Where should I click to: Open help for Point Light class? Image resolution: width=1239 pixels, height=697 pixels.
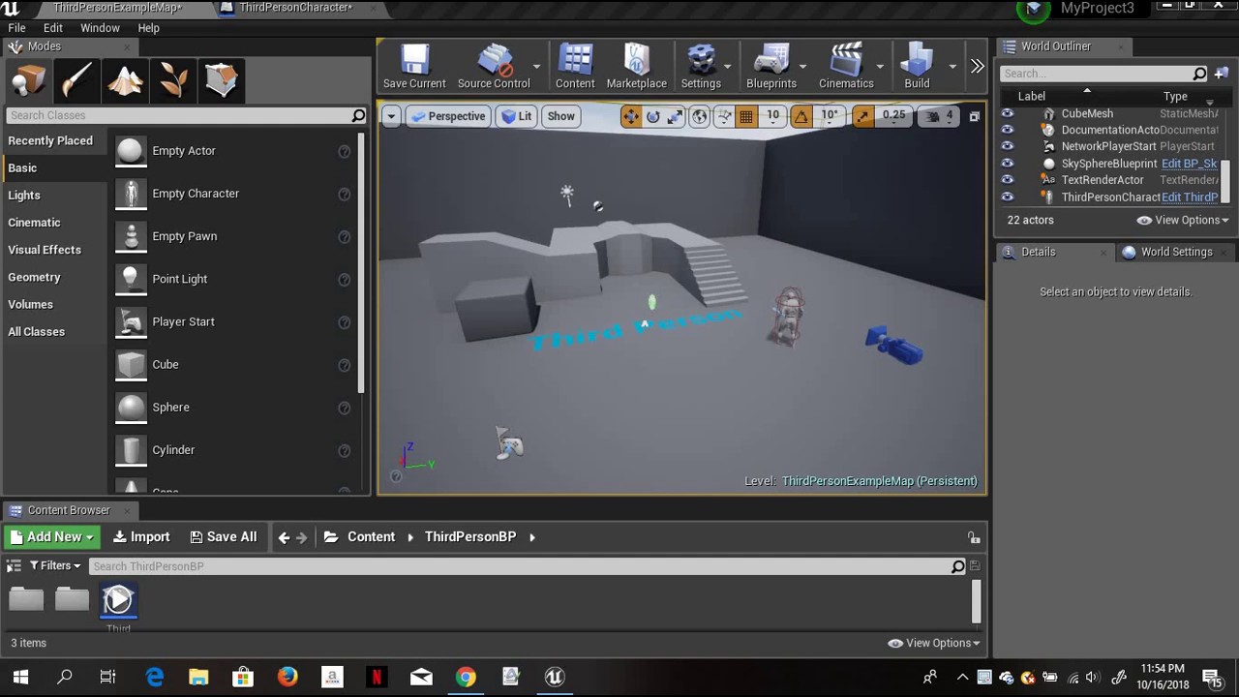(x=344, y=280)
